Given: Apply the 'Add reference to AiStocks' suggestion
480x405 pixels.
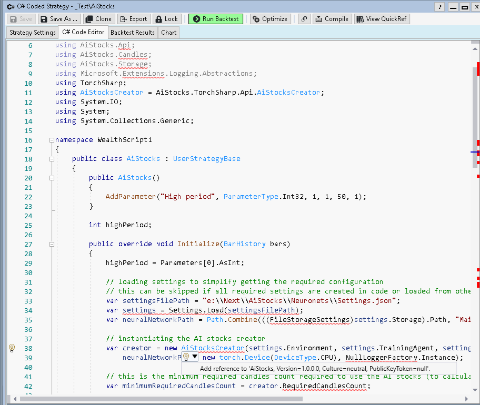Looking at the screenshot, I should (x=315, y=369).
